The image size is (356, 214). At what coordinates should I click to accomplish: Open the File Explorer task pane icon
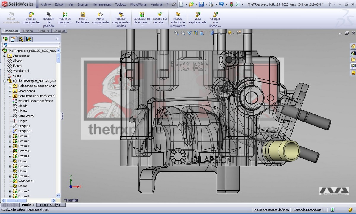[x=353, y=59]
